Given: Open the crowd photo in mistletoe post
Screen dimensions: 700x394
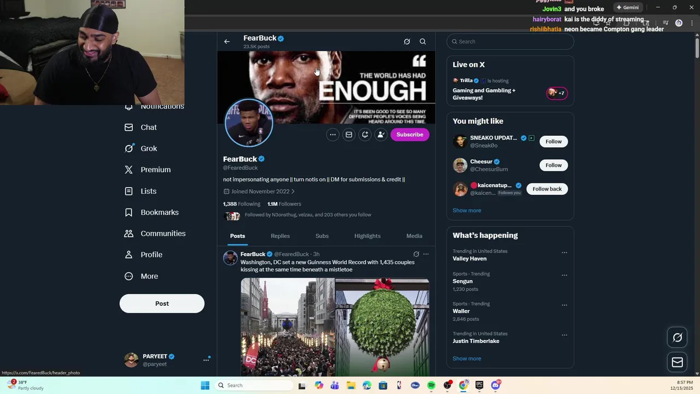Looking at the screenshot, I should pos(288,327).
